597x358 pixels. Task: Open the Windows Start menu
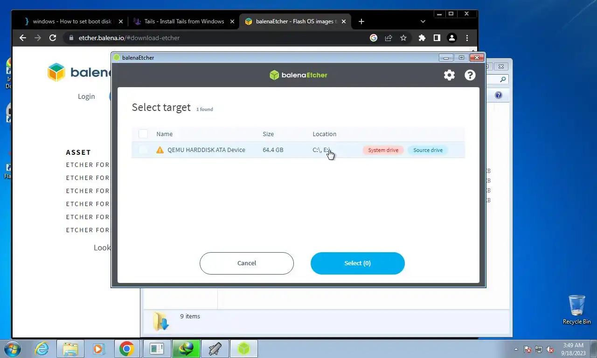13,349
